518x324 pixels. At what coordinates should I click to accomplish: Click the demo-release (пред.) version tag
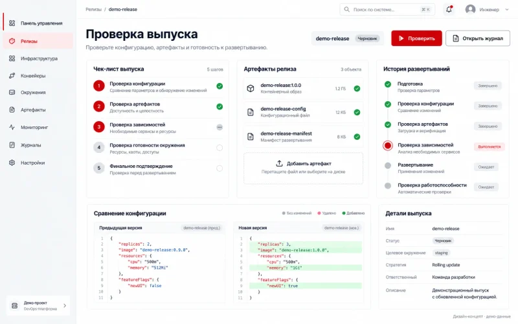(x=202, y=228)
